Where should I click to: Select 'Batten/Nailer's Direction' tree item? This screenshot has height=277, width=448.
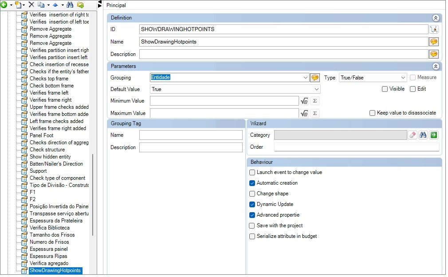pyautogui.click(x=56, y=164)
